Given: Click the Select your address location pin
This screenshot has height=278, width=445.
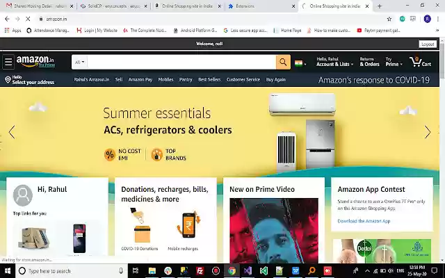Looking at the screenshot, I should (8, 80).
